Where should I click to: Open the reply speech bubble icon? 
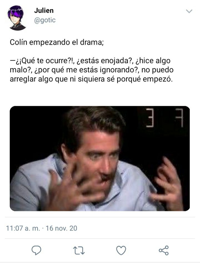pyautogui.click(x=36, y=250)
